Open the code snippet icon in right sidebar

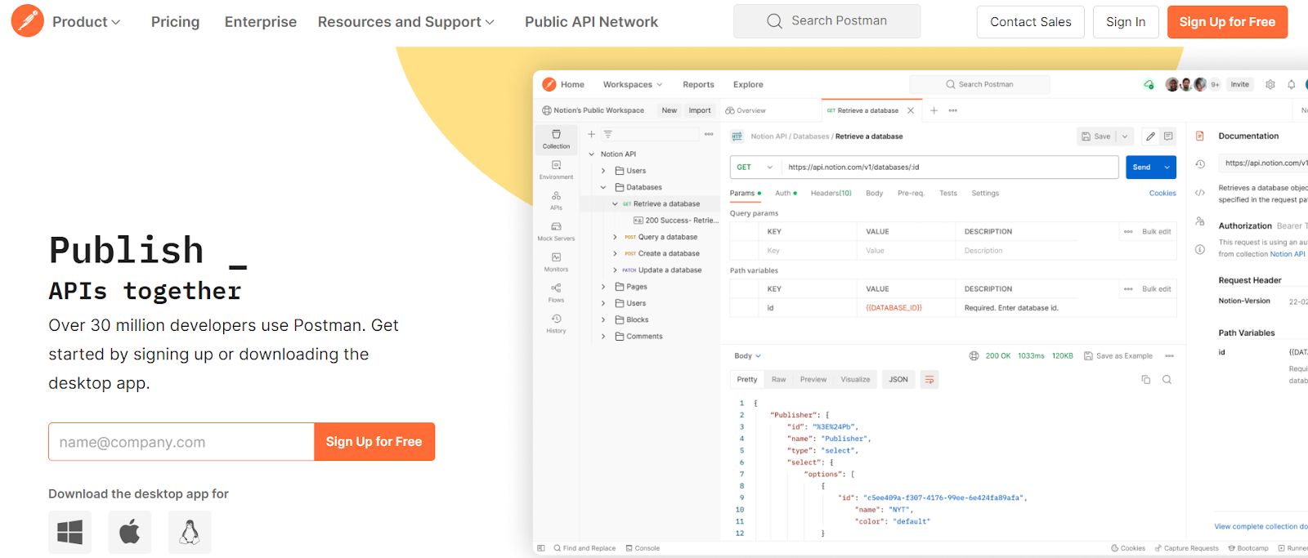point(1200,193)
